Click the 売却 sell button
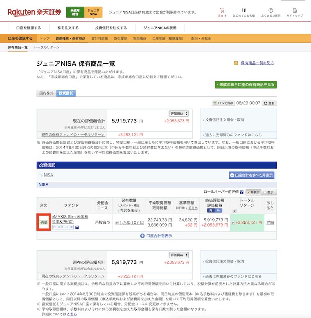The width and height of the screenshot is (311, 318). [x=43, y=222]
